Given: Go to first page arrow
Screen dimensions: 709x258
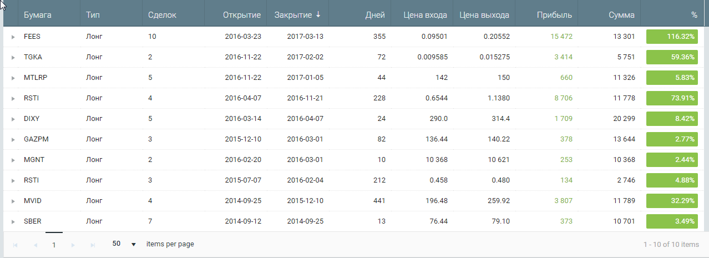Looking at the screenshot, I should click(15, 245).
